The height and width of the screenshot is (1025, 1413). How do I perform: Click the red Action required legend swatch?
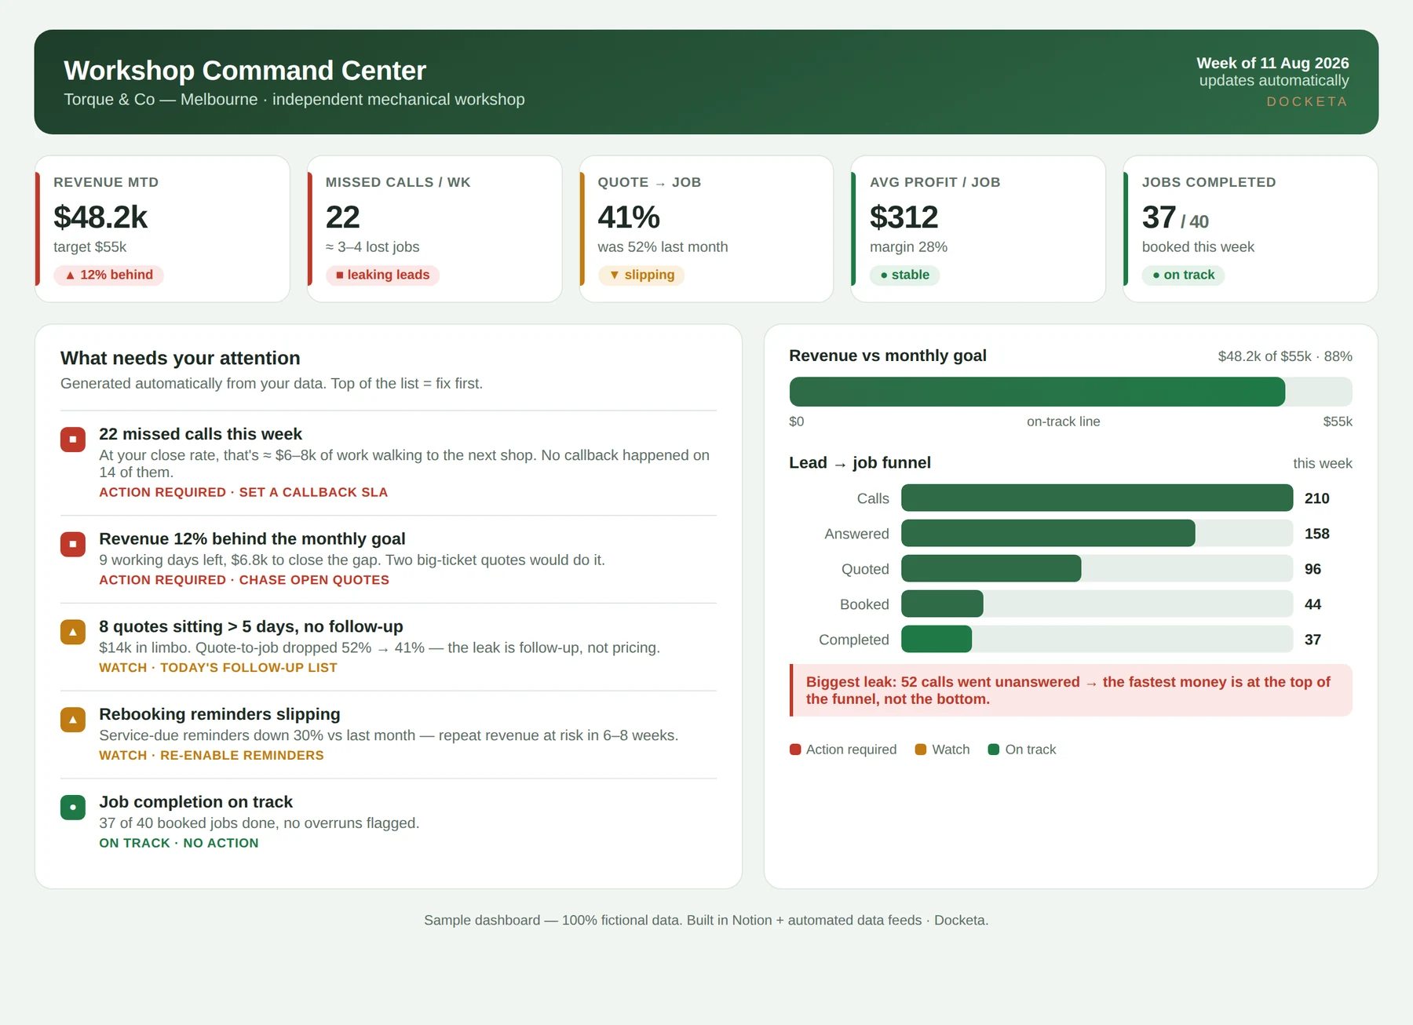click(795, 750)
